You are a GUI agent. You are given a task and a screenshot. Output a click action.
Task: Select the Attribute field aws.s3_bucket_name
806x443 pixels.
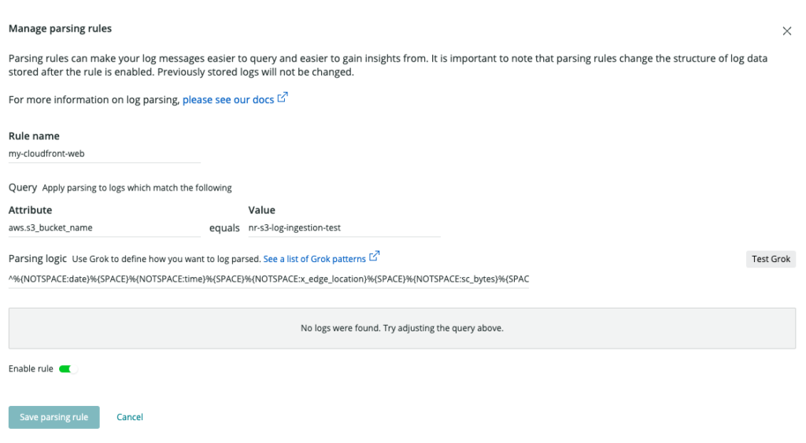(105, 227)
